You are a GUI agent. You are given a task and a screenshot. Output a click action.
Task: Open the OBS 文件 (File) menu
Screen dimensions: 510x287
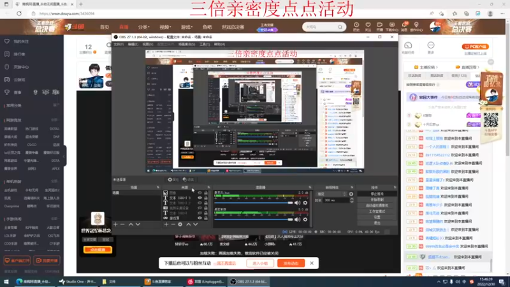tap(119, 44)
